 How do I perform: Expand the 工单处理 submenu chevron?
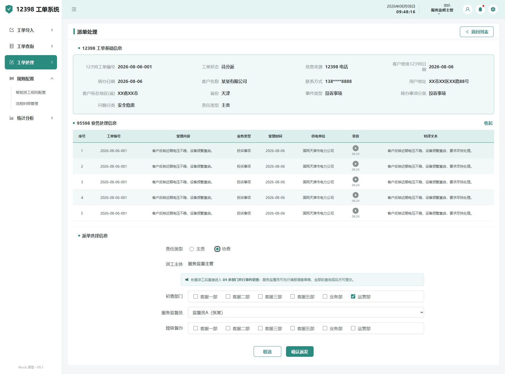(x=52, y=62)
